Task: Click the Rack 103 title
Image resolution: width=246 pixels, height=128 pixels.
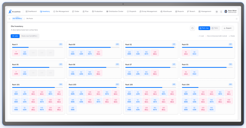Action: [72, 84]
